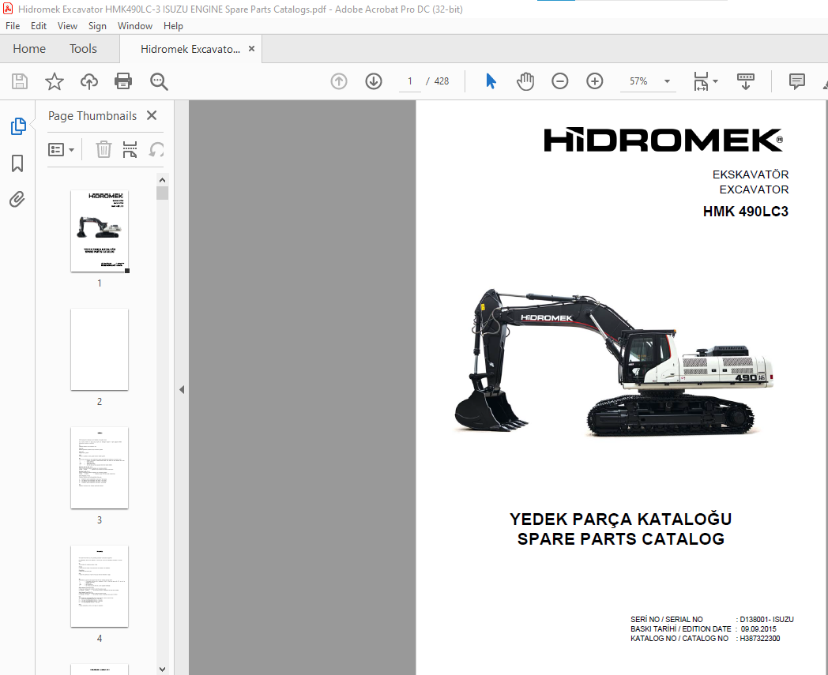828x675 pixels.
Task: Add a comment note
Action: pos(796,81)
